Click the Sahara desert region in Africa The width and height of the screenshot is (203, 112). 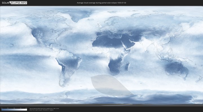[107, 42]
